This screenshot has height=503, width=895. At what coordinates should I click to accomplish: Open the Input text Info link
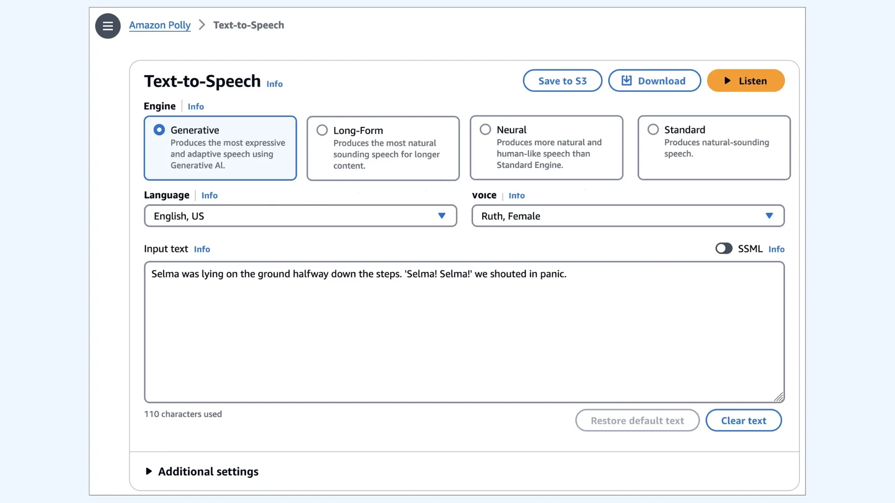(202, 249)
